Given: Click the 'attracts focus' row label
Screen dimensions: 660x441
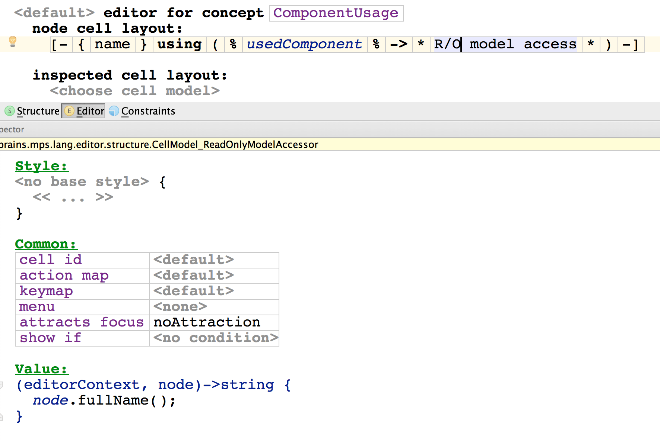Looking at the screenshot, I should pos(82,322).
